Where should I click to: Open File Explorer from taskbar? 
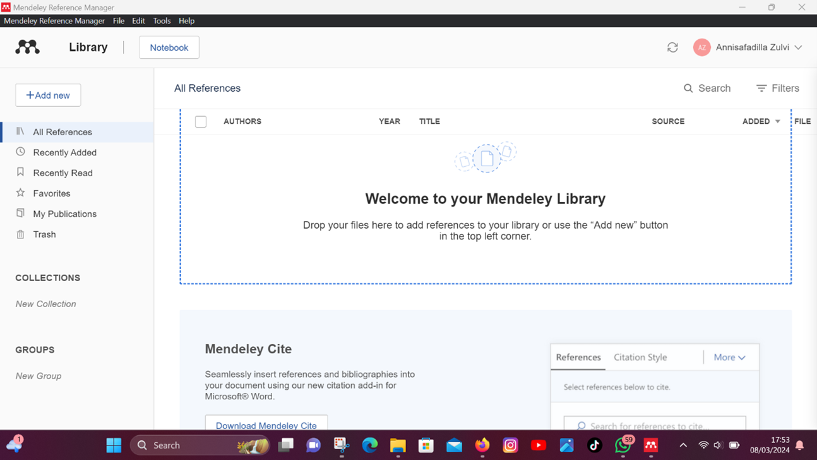pyautogui.click(x=398, y=445)
